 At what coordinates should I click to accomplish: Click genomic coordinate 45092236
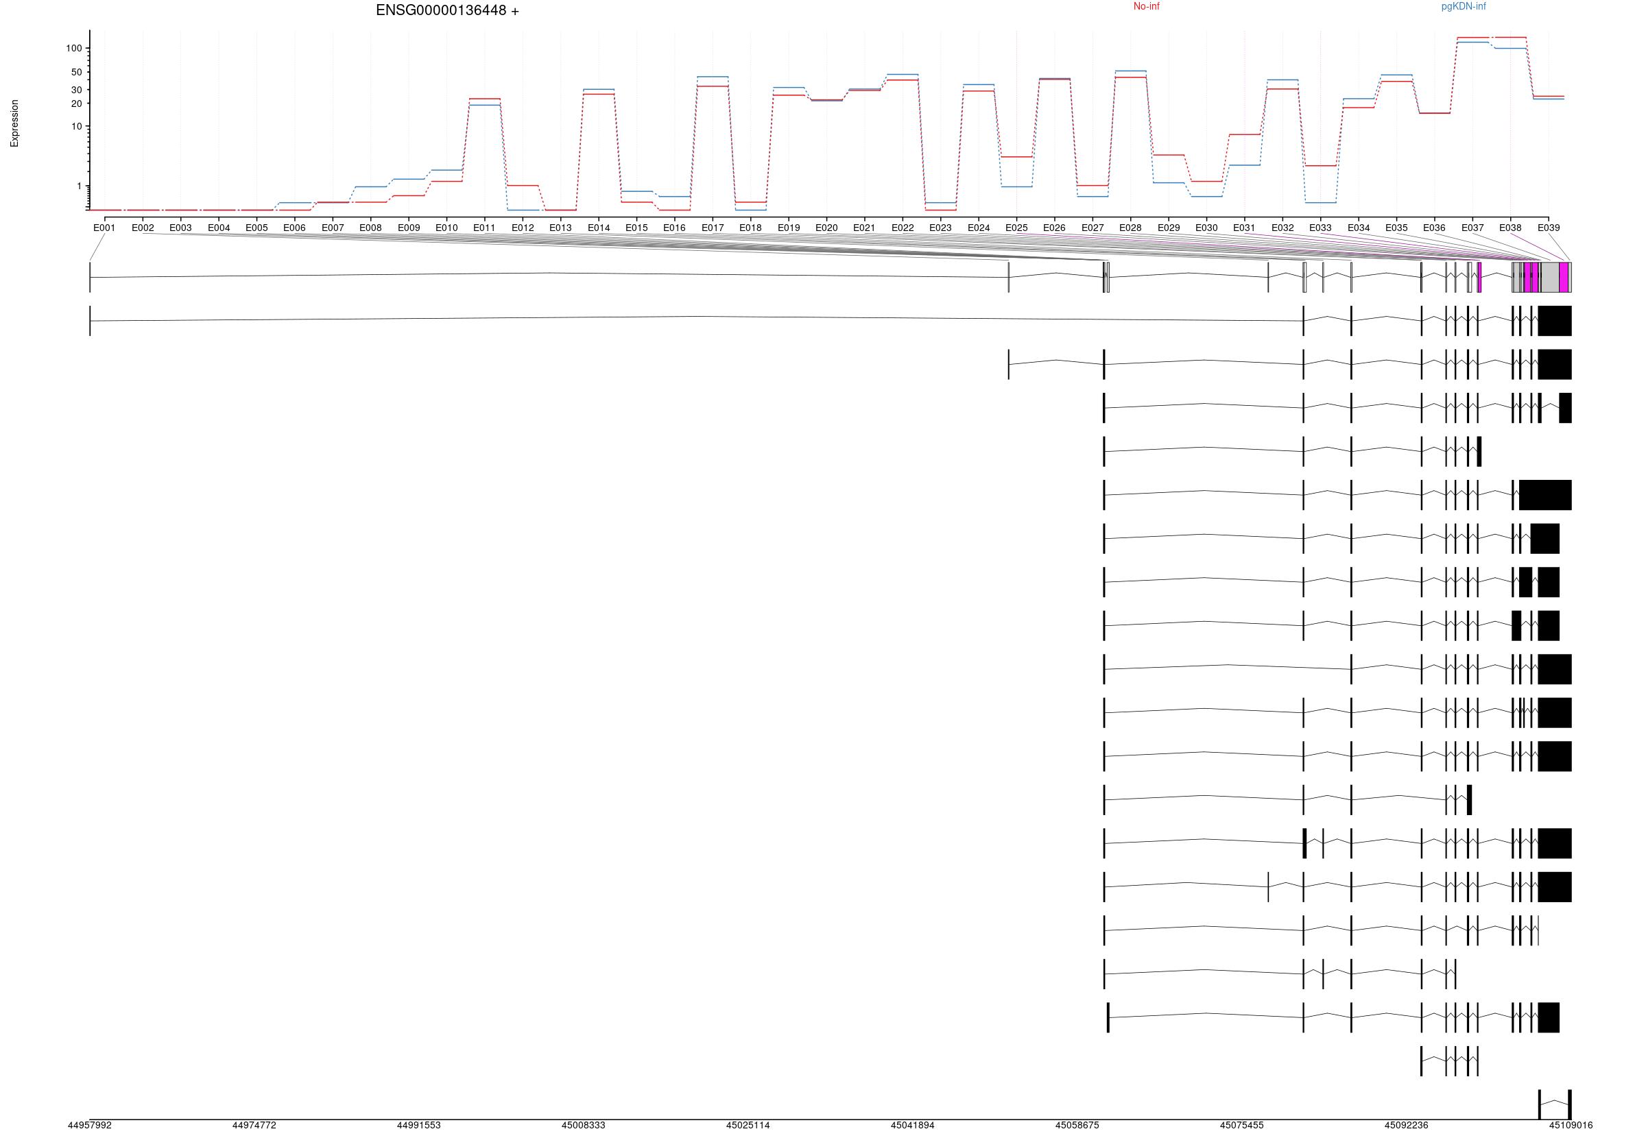click(1407, 1126)
